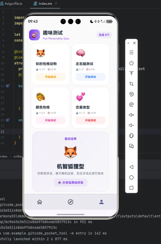This screenshot has width=161, height=244.
Task: Decrease emulator volume
Action: 131,125
